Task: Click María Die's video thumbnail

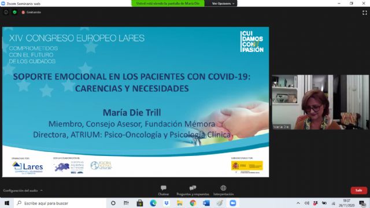Action: [320, 102]
